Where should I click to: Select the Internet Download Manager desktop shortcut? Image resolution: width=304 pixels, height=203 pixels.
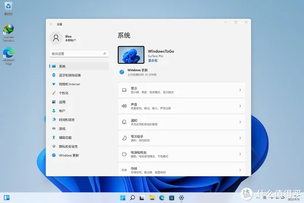[9, 33]
